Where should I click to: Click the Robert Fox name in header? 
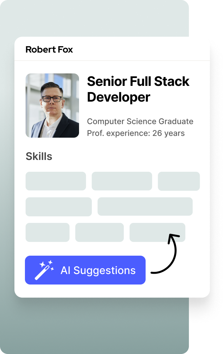click(x=49, y=49)
